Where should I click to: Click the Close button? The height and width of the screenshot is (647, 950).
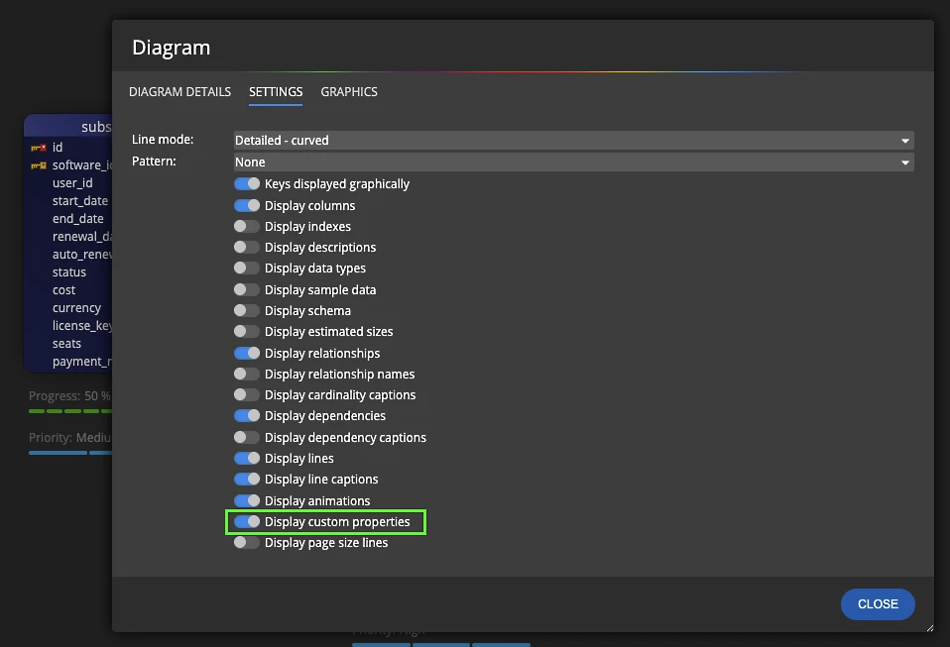pyautogui.click(x=878, y=604)
